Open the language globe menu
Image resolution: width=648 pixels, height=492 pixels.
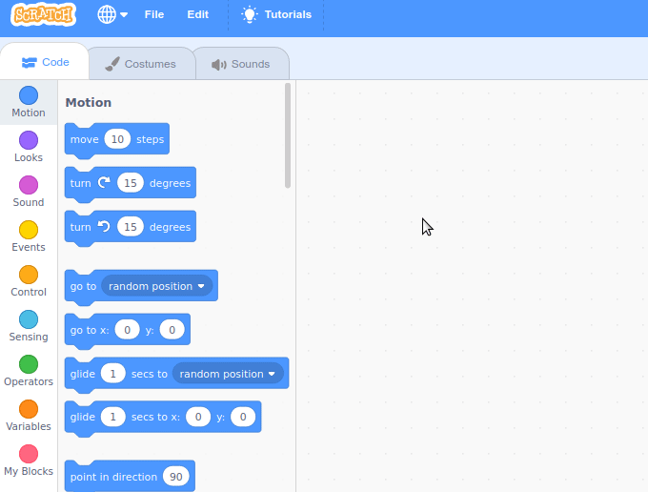[112, 15]
